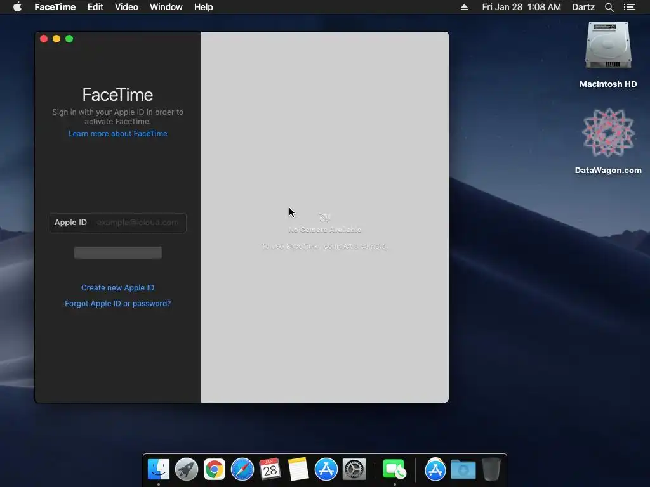This screenshot has height=487, width=650.
Task: Focus the Apple ID email field
Action: [117, 223]
